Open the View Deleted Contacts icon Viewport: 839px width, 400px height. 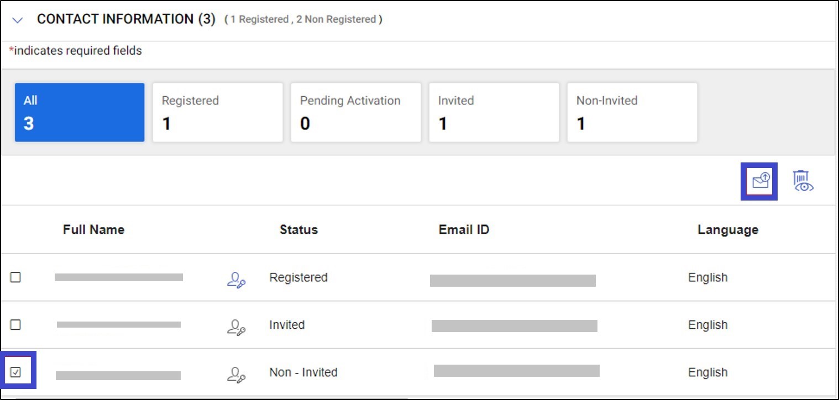(803, 181)
